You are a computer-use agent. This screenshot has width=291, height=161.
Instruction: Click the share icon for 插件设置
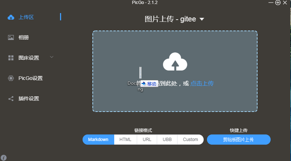(x=11, y=98)
